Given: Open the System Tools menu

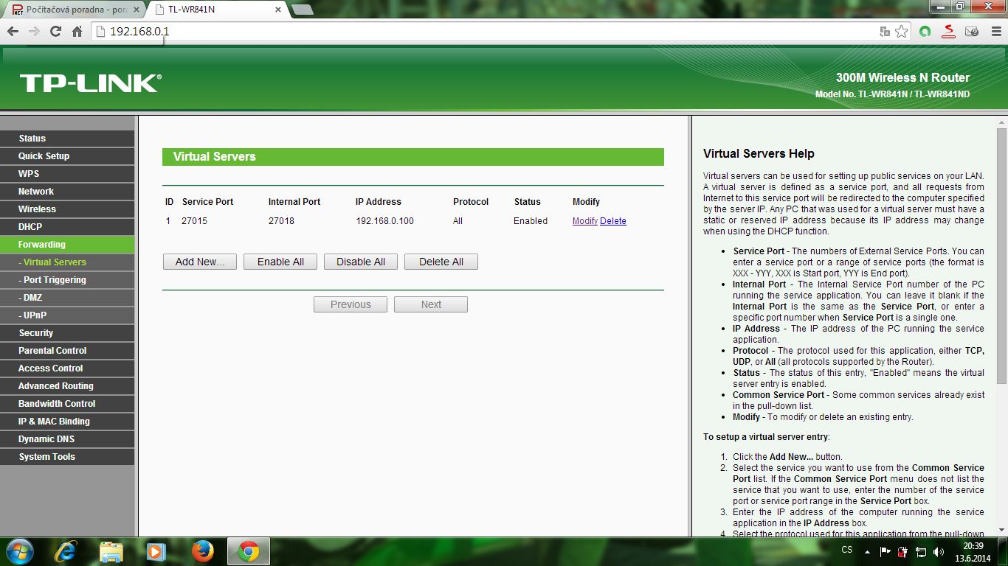Looking at the screenshot, I should point(67,457).
